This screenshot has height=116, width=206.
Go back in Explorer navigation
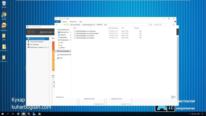coord(57,25)
